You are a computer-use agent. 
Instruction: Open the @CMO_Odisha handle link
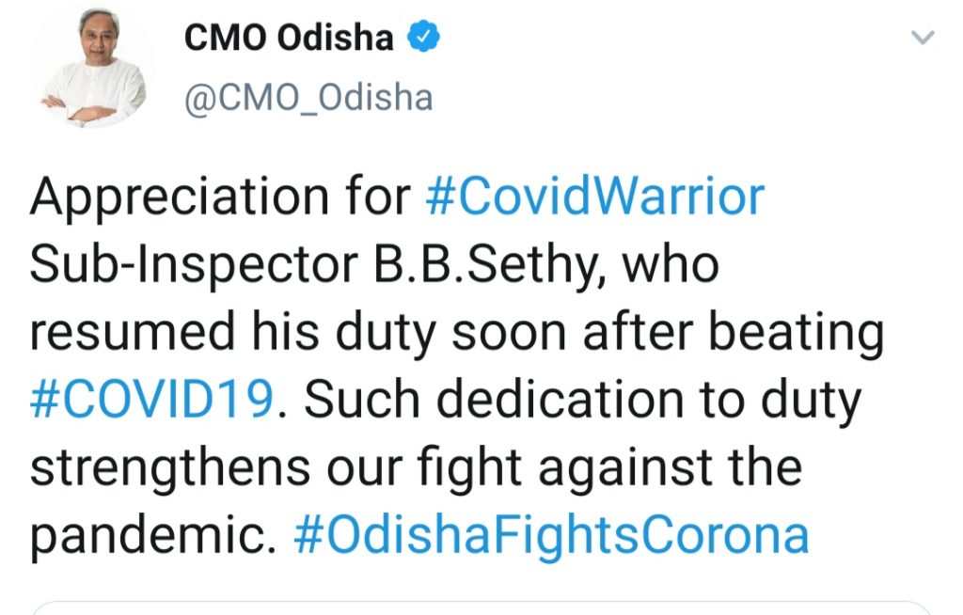click(308, 99)
